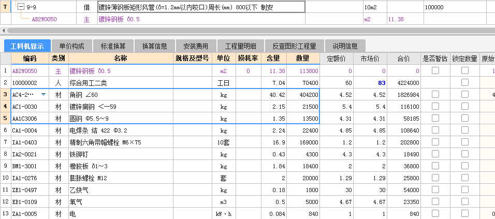Click the code cell ZA1-0005
This screenshot has height=219, width=495.
tap(30, 214)
